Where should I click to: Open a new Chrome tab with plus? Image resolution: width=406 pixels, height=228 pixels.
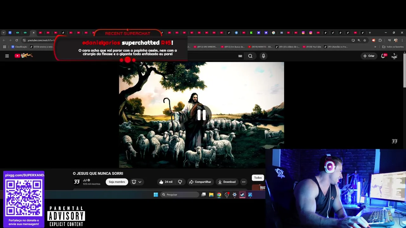[370, 33]
